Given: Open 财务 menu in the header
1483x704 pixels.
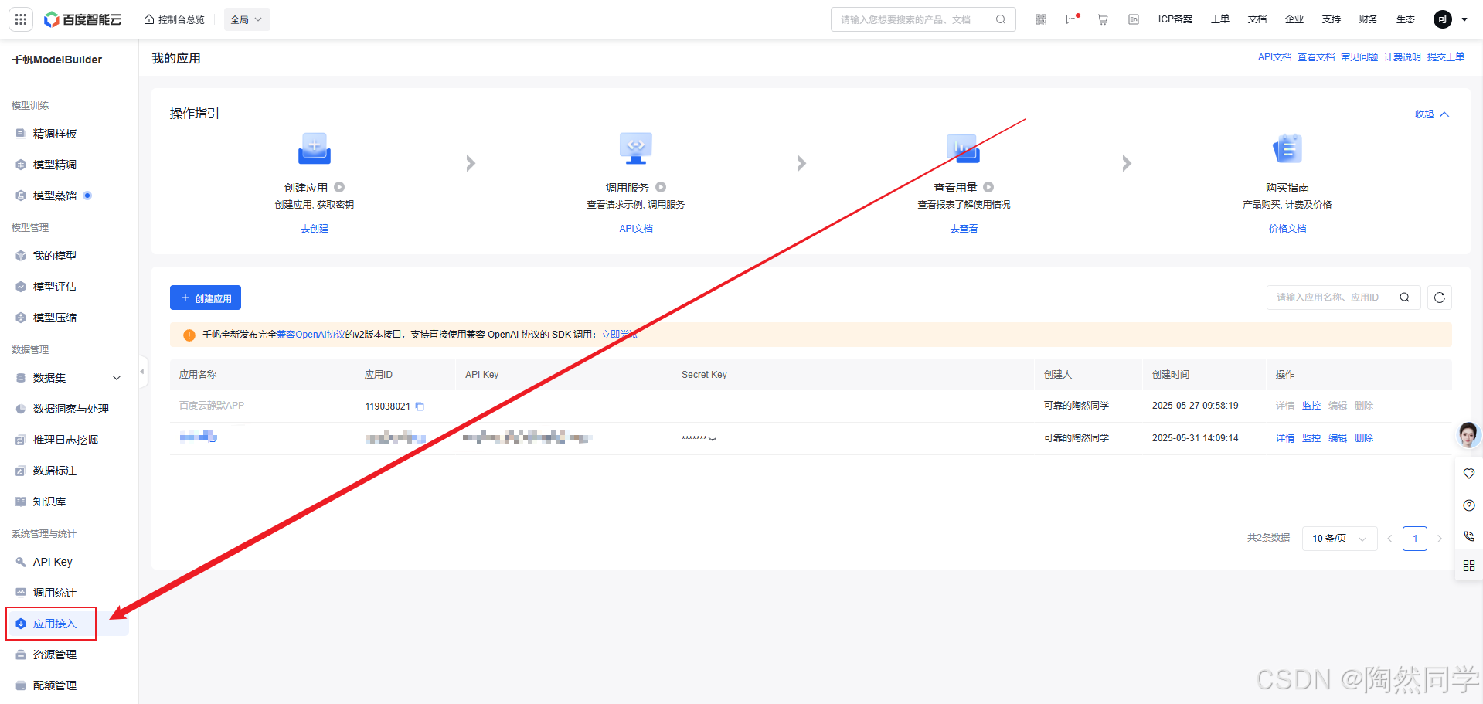Looking at the screenshot, I should [x=1369, y=19].
